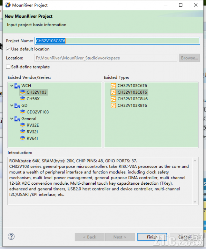
Task: Enable the Self-define template checkbox
Action: click(8, 67)
